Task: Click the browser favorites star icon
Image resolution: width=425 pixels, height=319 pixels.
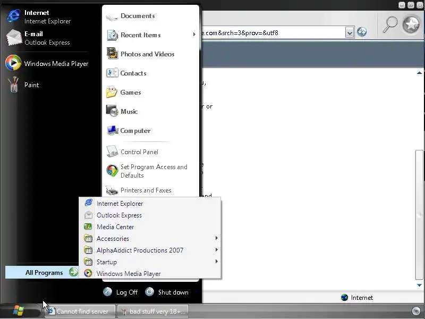Action: click(411, 24)
